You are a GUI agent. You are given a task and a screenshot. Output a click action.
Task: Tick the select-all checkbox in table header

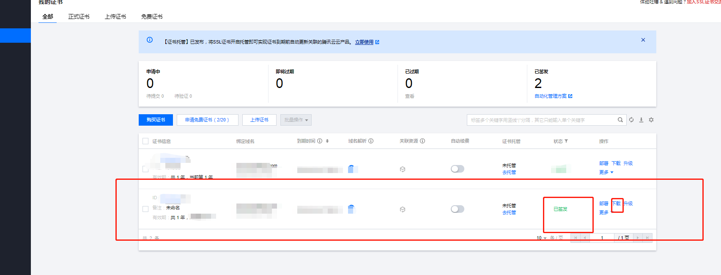coord(145,141)
